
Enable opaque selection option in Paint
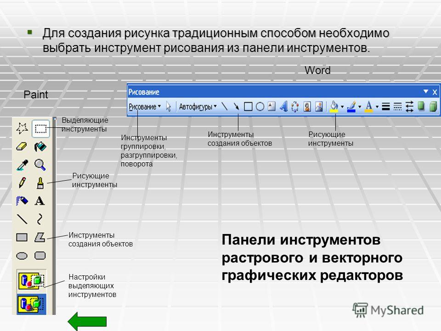click(32, 280)
